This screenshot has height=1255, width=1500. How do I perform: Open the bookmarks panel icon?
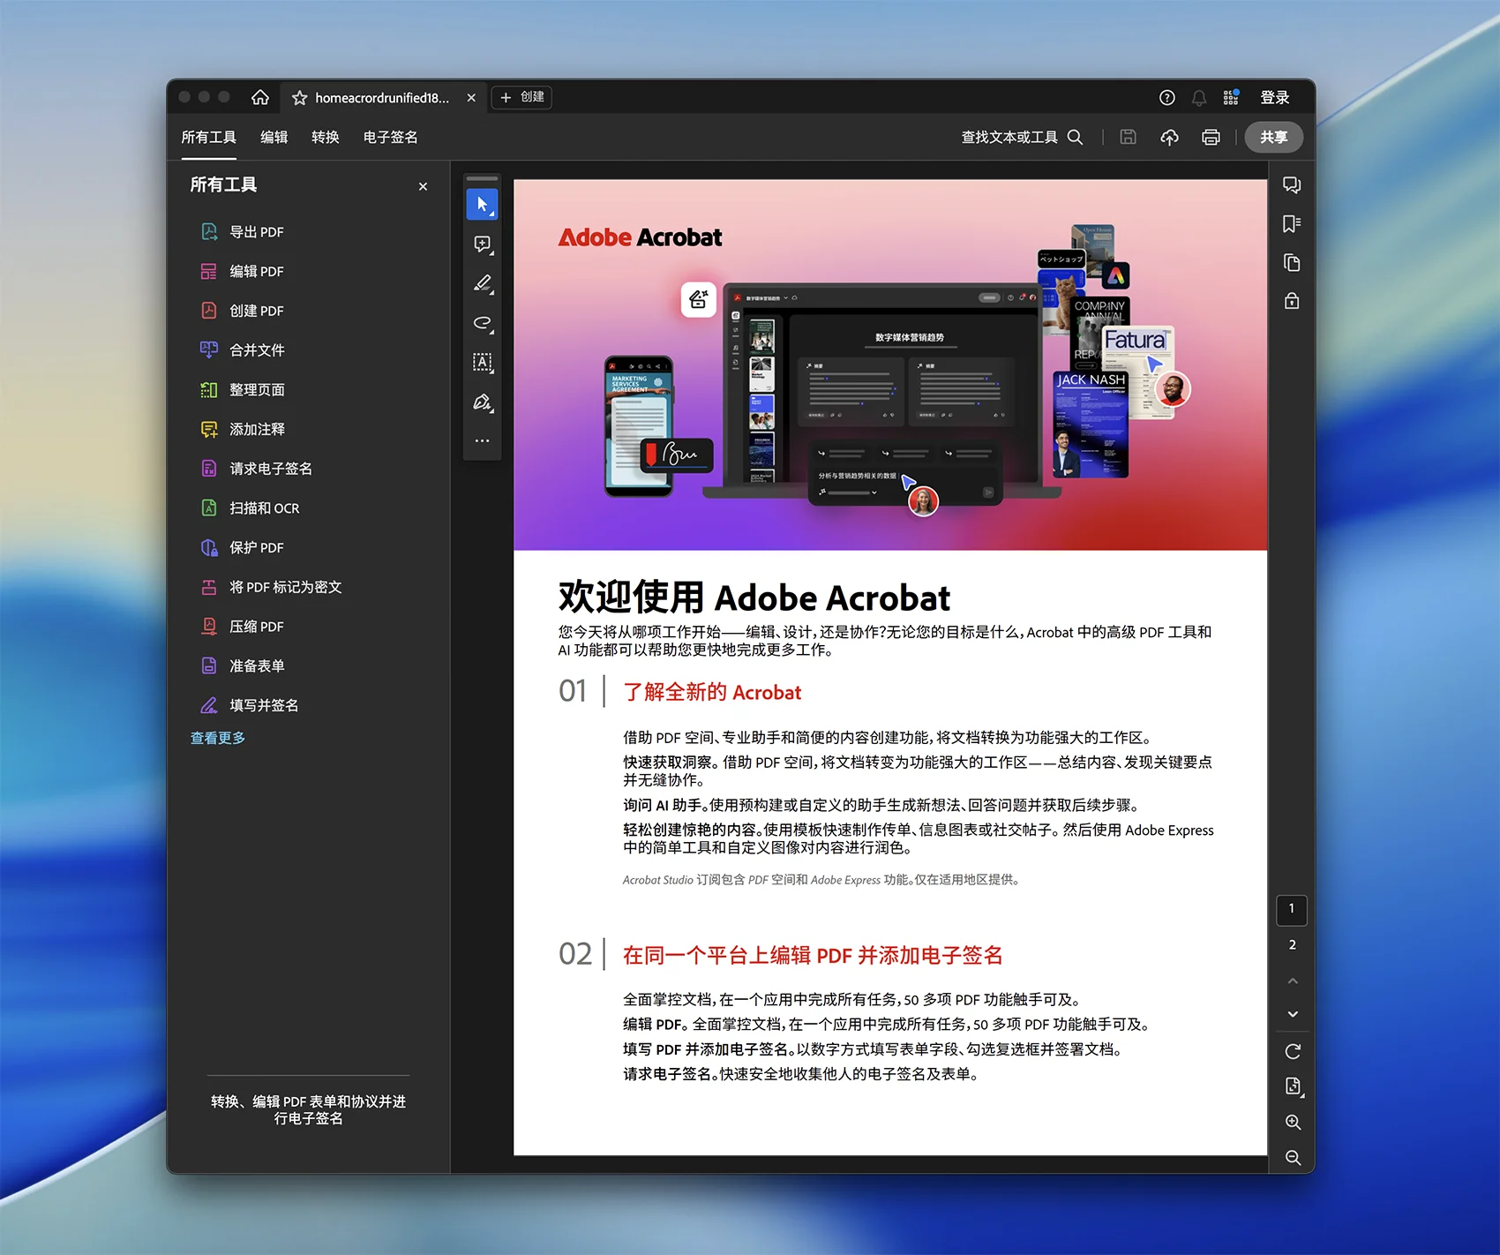coord(1292,223)
